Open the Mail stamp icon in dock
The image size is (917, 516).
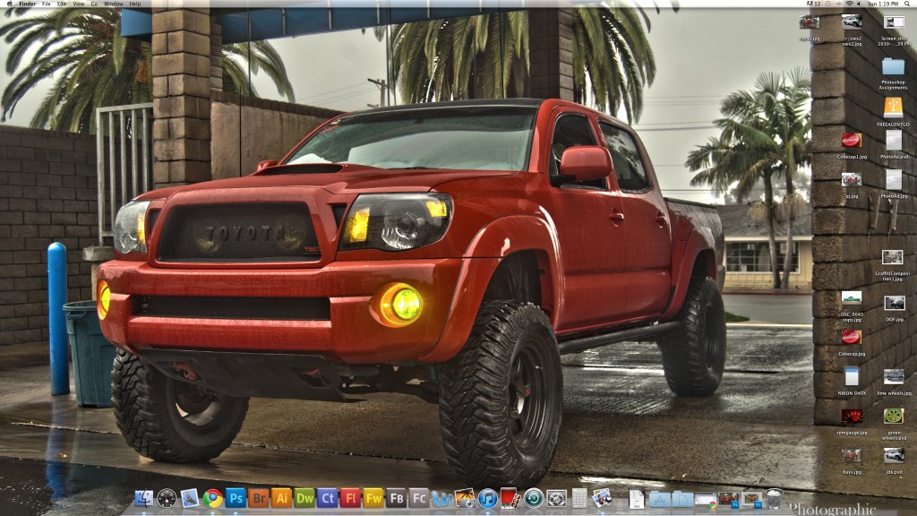[190, 498]
